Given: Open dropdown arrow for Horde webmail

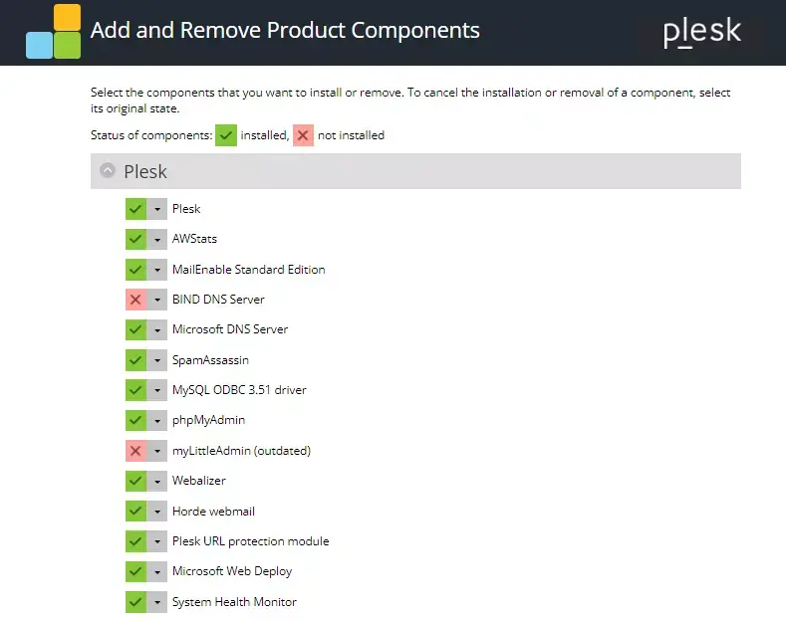Looking at the screenshot, I should point(157,512).
